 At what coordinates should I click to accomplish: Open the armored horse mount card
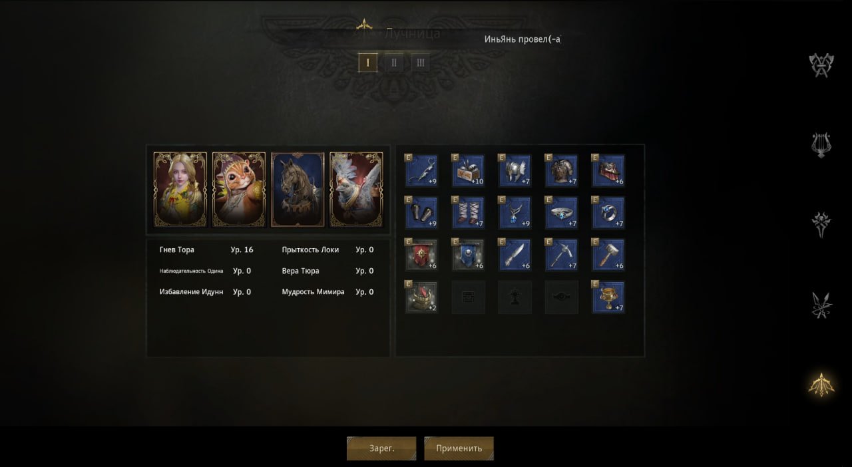point(298,190)
